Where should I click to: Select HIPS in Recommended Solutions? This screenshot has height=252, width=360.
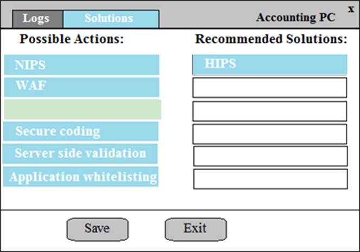point(270,64)
